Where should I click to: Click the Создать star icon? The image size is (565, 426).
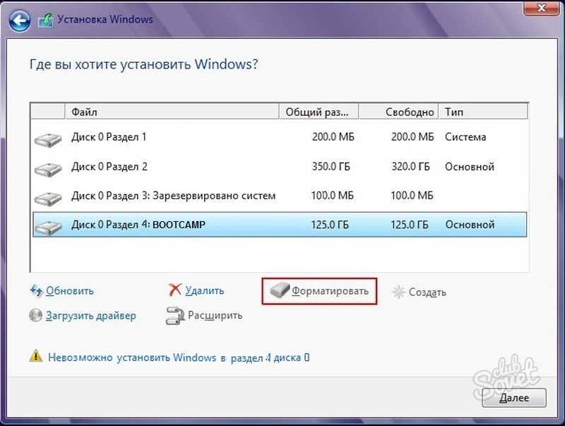(x=399, y=292)
